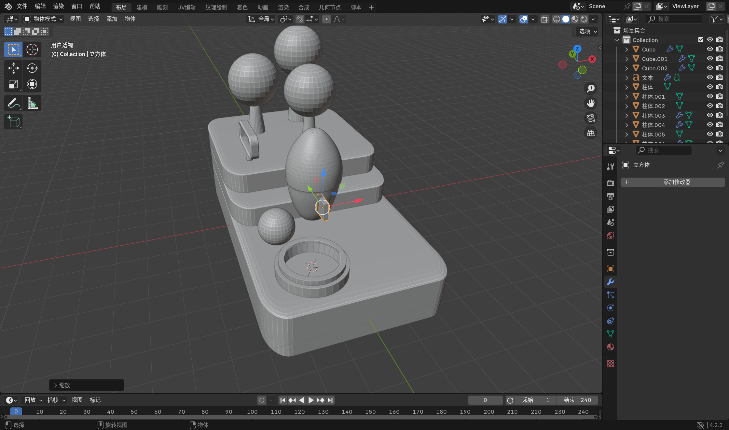
Task: Select the Rotate tool
Action: click(x=32, y=68)
